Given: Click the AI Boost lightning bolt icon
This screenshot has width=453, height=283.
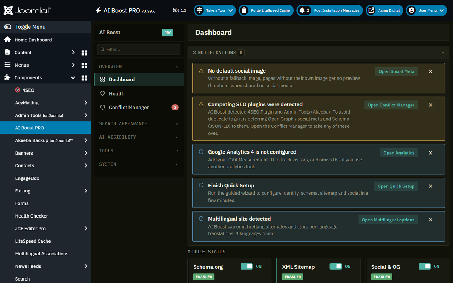Looking at the screenshot, I should pos(98,11).
